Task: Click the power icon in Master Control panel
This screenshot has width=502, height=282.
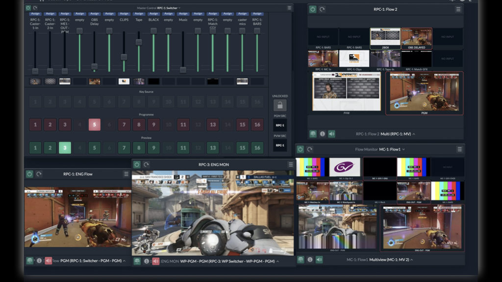Action: [x=28, y=8]
